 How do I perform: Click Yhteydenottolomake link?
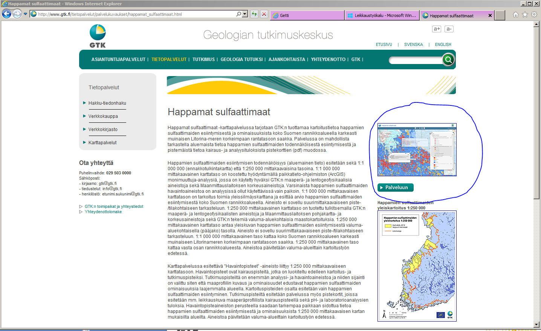[103, 212]
